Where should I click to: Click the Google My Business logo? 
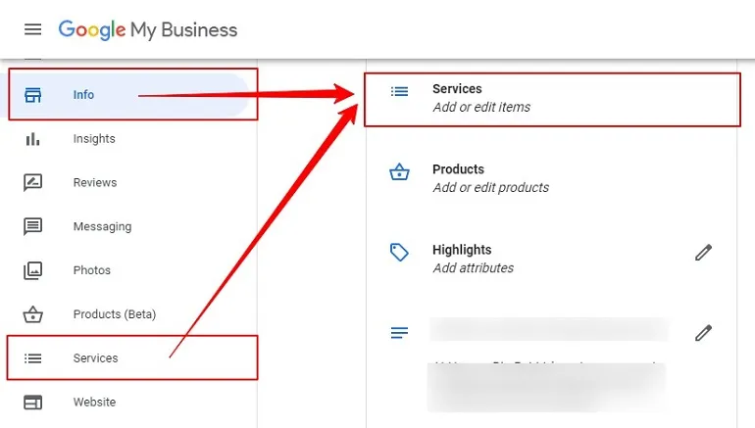coord(148,29)
